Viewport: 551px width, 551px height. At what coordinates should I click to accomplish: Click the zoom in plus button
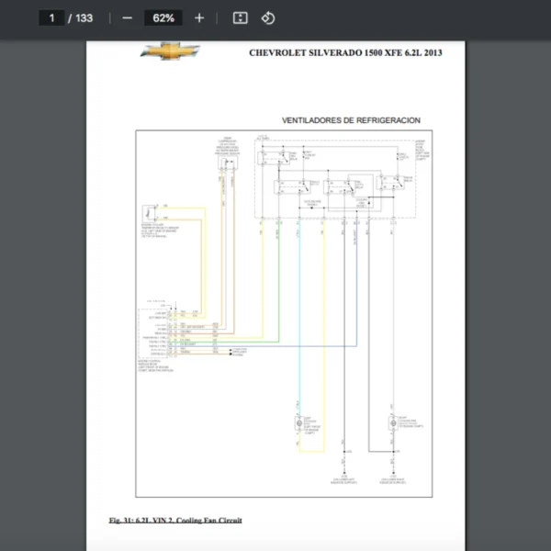click(199, 17)
